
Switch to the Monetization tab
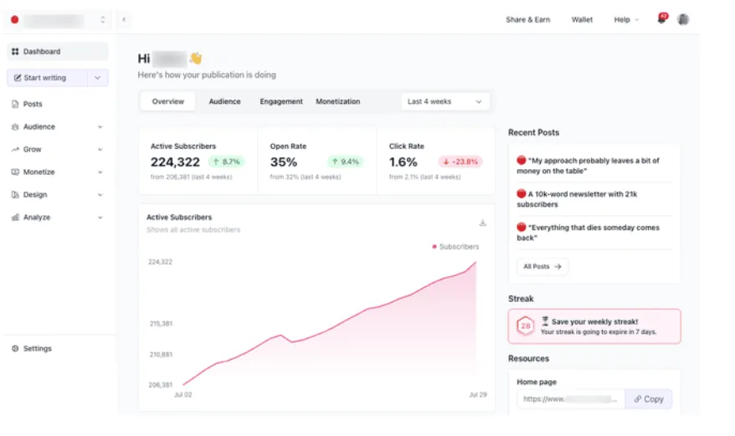tap(337, 101)
